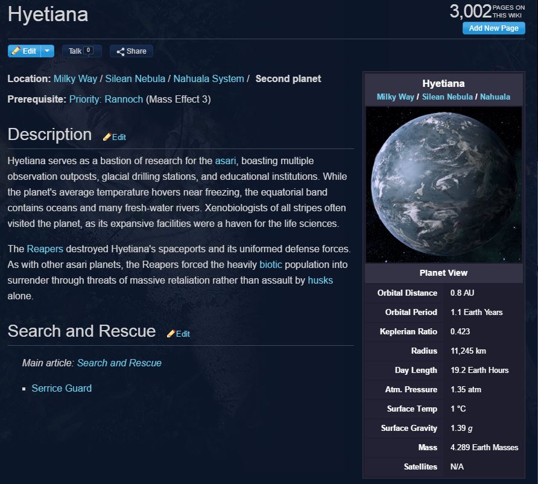Click the 'Satellites' label
Image resolution: width=538 pixels, height=484 pixels.
click(420, 466)
